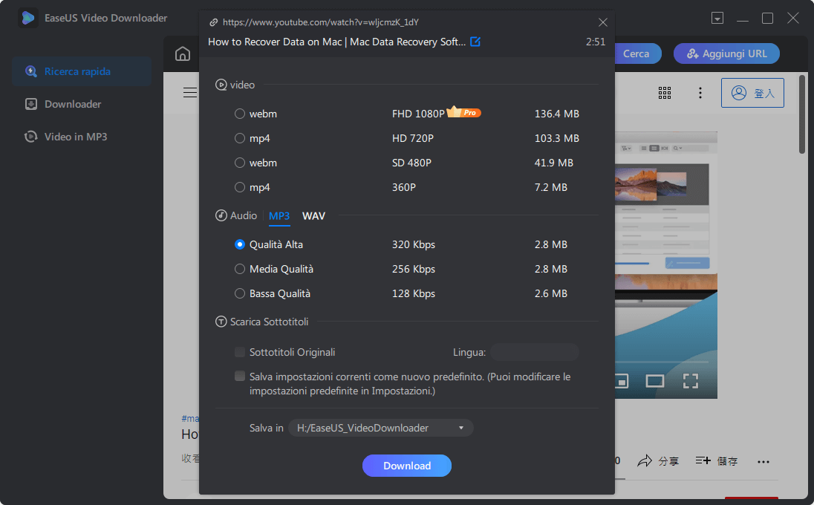Image resolution: width=814 pixels, height=505 pixels.
Task: Open the hamburger menu on YouTube page
Action: coord(190,92)
